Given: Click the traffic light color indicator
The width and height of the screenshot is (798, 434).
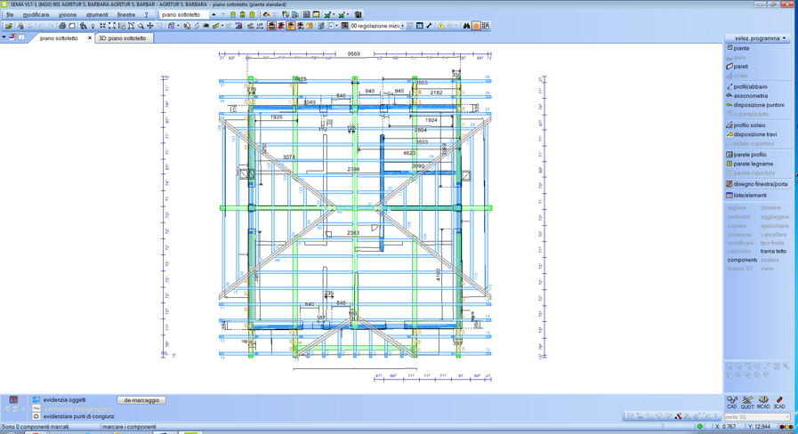Looking at the screenshot, I should (x=786, y=427).
